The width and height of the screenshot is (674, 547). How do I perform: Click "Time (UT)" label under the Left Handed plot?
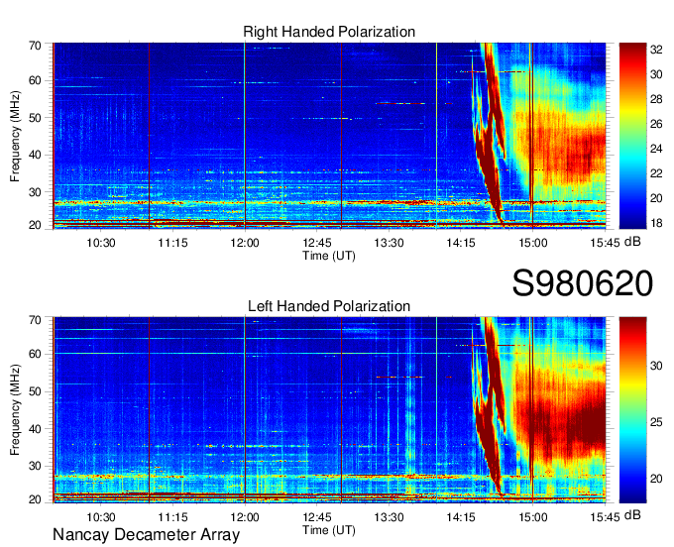click(329, 530)
